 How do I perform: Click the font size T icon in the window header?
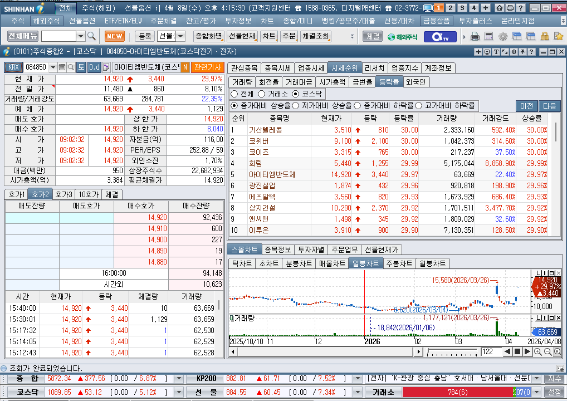496,52
